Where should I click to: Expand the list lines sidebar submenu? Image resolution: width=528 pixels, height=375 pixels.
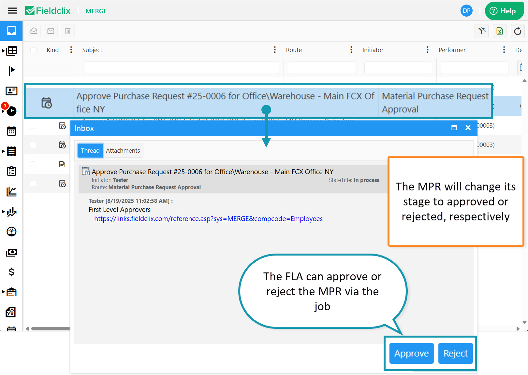(x=3, y=151)
